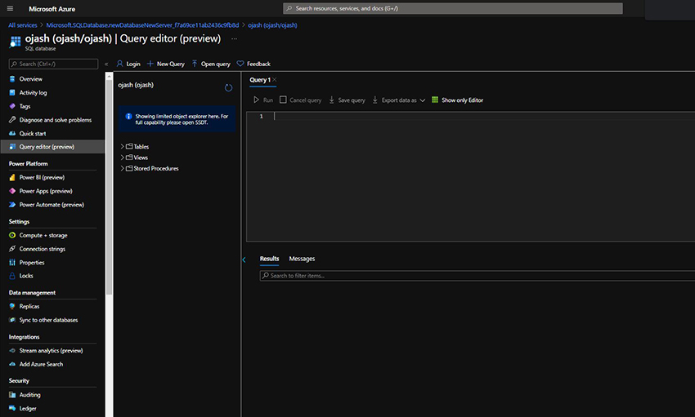This screenshot has width=695, height=417.
Task: Collapse object explorer with blue chevron
Action: [x=244, y=260]
